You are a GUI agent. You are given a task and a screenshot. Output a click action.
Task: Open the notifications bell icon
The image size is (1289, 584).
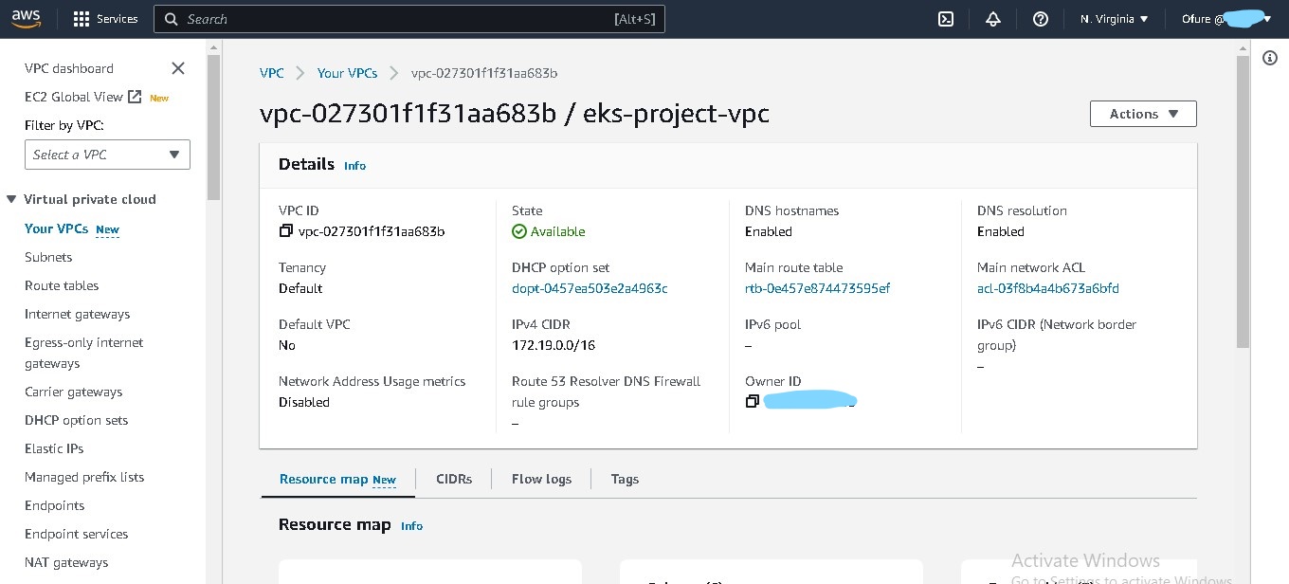(x=993, y=19)
